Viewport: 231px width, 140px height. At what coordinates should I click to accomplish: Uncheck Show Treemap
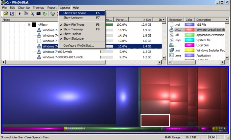click(x=82, y=29)
